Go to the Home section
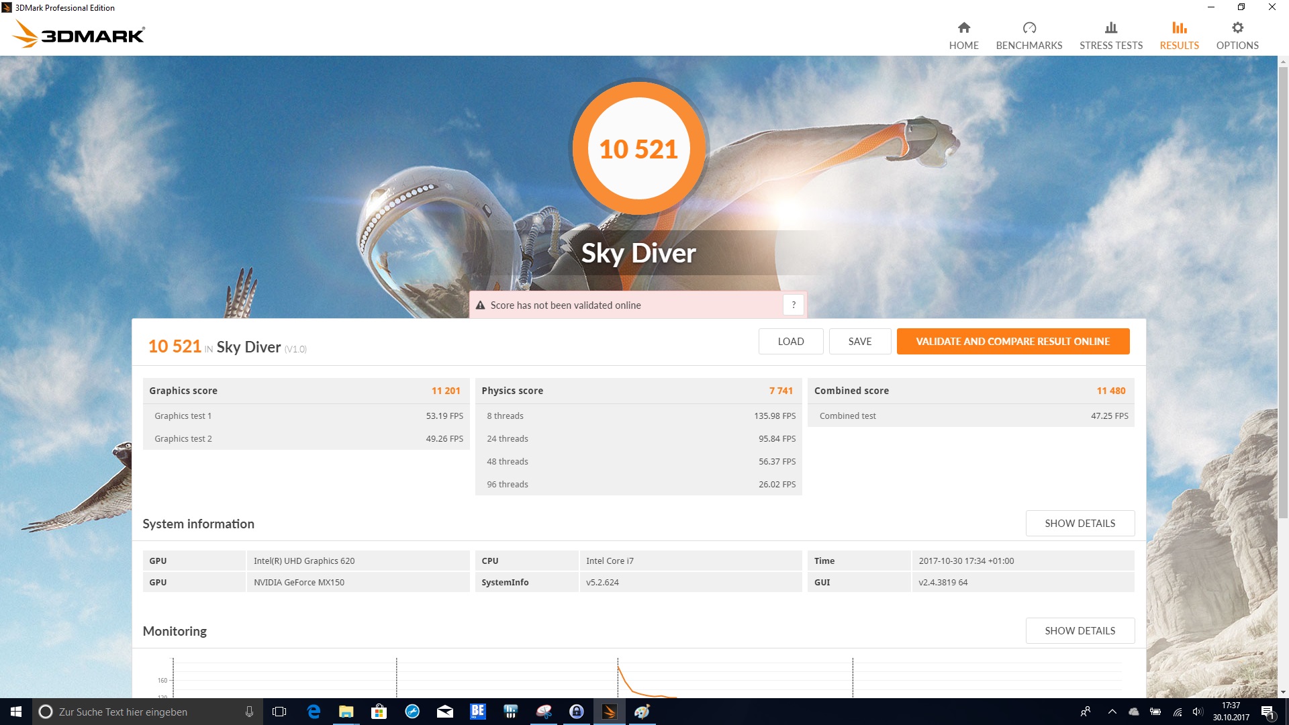 [x=963, y=36]
